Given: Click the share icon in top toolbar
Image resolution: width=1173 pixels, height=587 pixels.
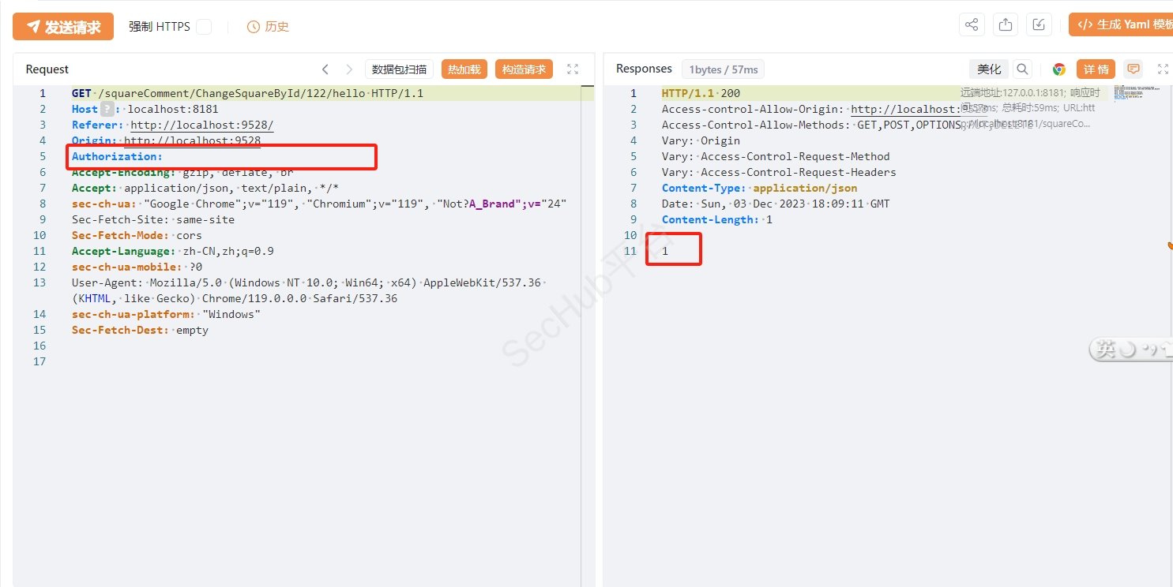Looking at the screenshot, I should point(972,25).
